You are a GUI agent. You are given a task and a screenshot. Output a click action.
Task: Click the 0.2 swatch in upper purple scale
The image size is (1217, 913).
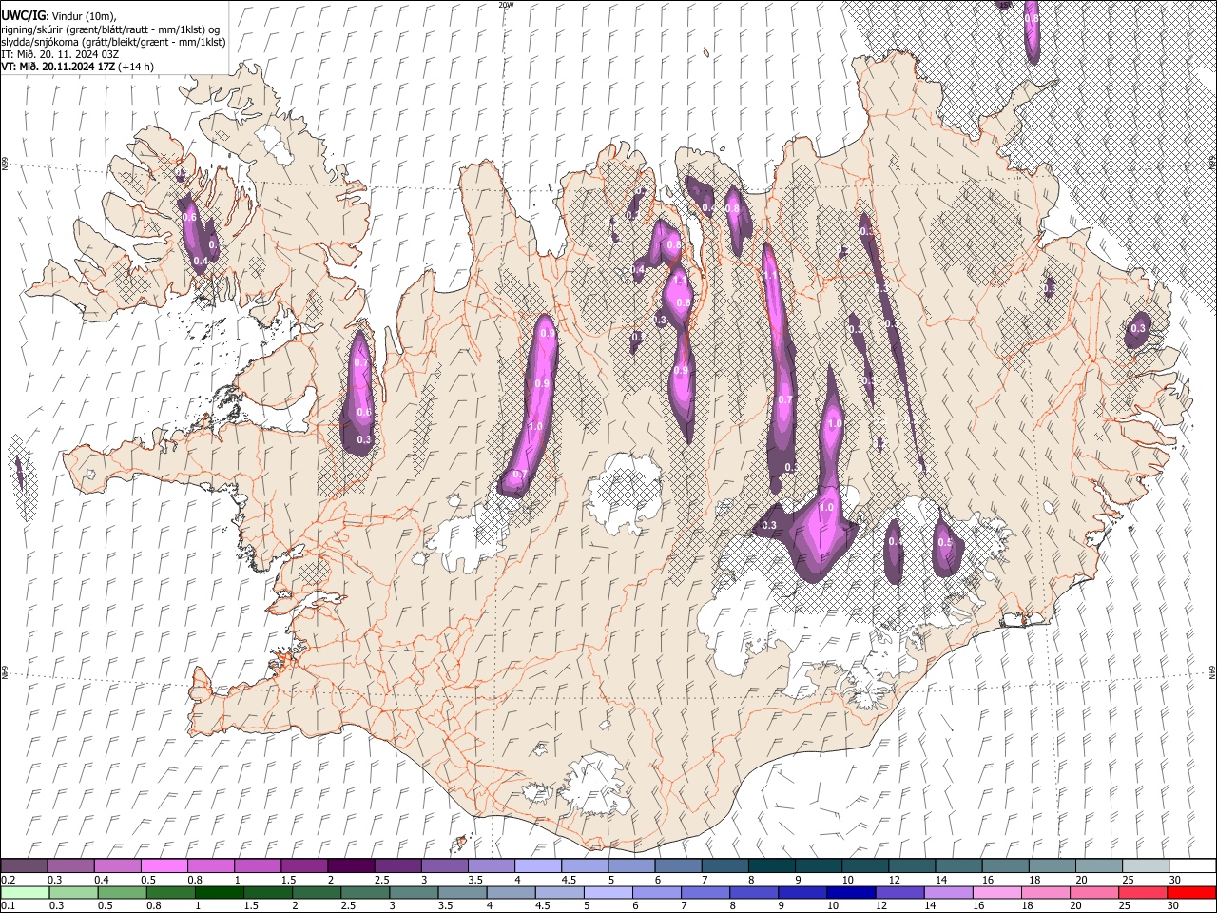[x=24, y=866]
